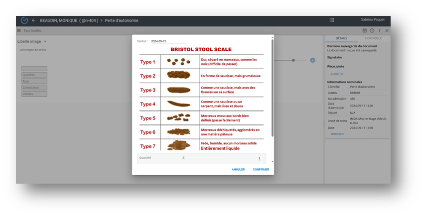Open document toolbar vertical dots menu

tap(380, 31)
